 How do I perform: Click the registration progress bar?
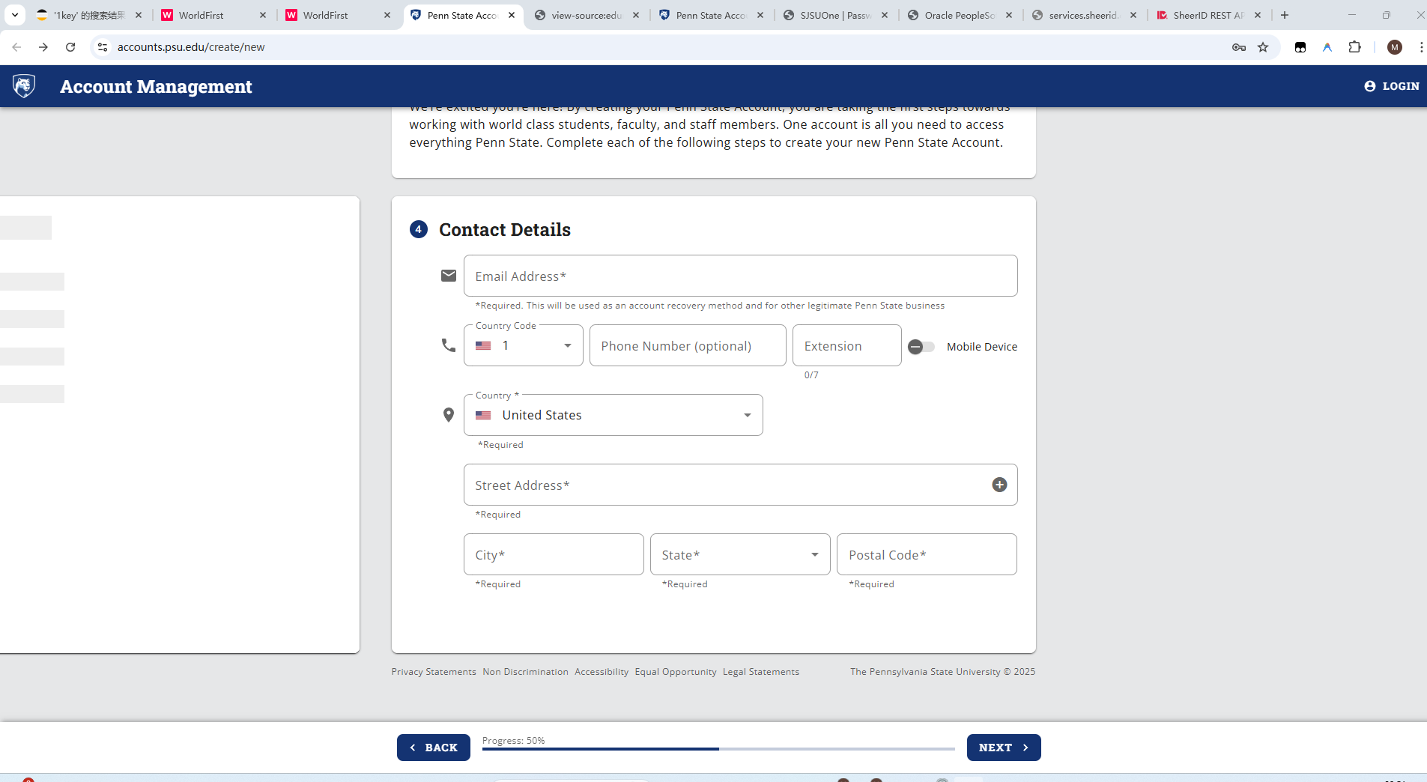click(x=718, y=748)
